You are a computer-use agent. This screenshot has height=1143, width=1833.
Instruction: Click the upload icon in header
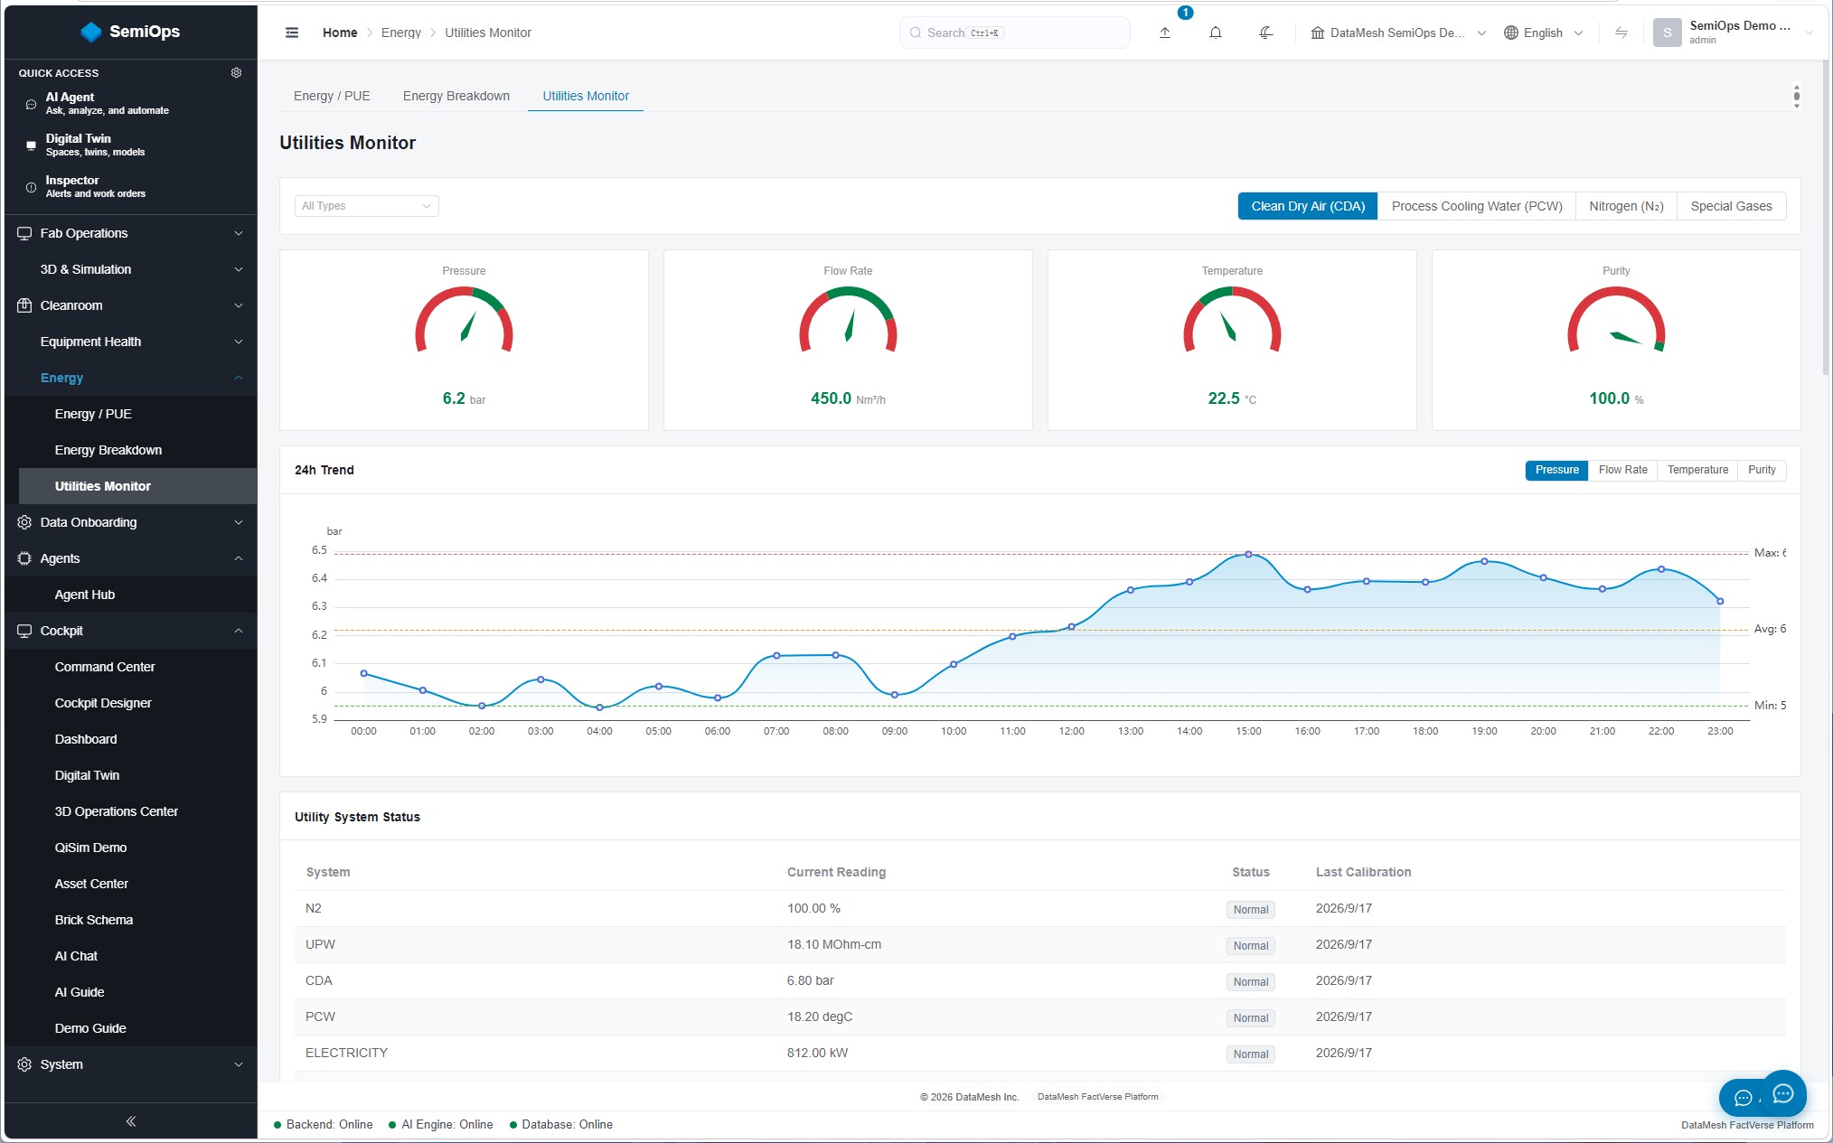coord(1165,33)
